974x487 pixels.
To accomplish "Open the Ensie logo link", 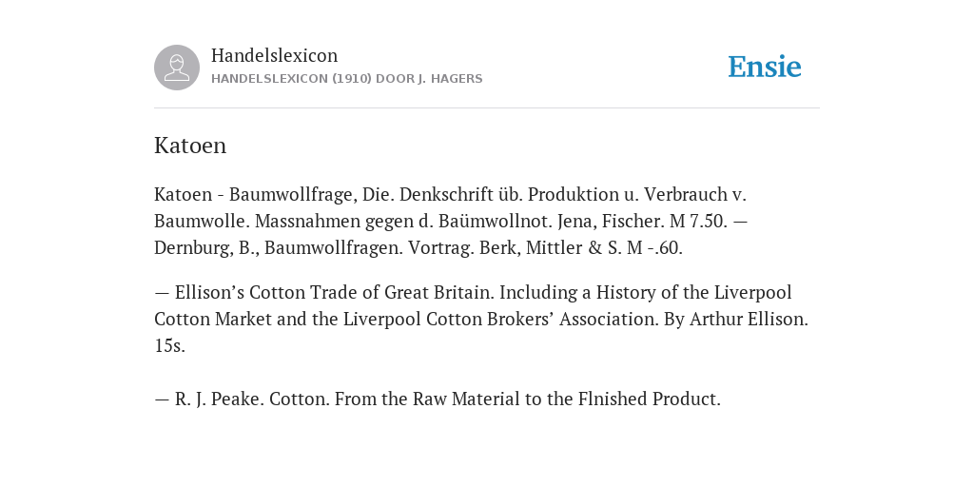I will tap(765, 67).
